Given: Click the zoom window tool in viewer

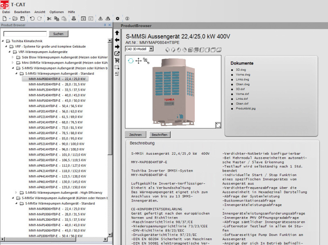Looking at the screenshot, I should coord(146,61).
